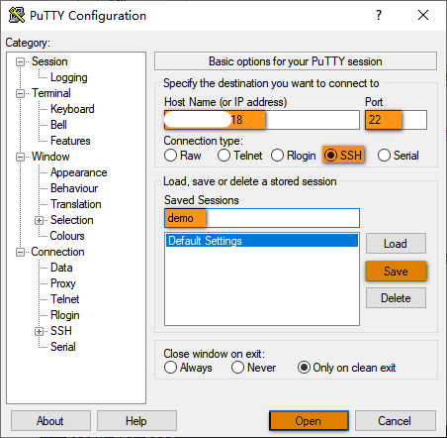Select Default Settings in the sessions list
Viewport: 447px width, 438px height.
(x=262, y=241)
